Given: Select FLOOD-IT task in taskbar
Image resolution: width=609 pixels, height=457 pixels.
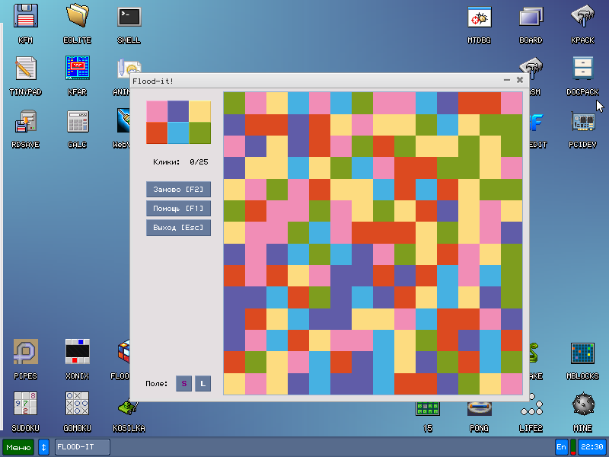Looking at the screenshot, I should pos(82,447).
